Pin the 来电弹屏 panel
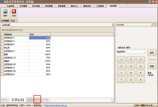Image resolution: width=158 pixels, height=107 pixels. click(x=152, y=25)
